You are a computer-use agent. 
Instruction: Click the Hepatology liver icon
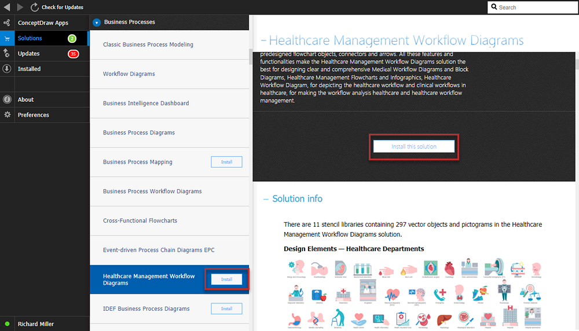[445, 320]
